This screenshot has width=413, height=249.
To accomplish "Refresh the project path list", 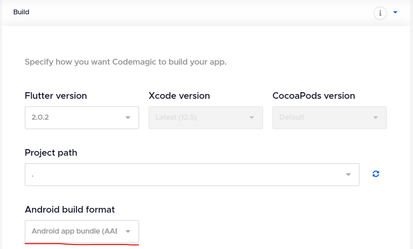I will 376,174.
